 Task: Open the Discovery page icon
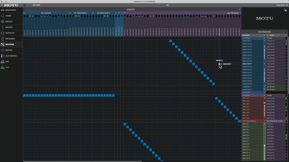click(2, 10)
